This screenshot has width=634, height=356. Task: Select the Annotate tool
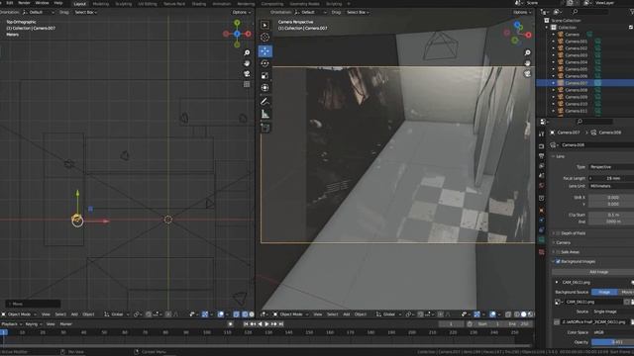264,102
